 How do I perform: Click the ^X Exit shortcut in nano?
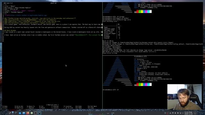click(5, 108)
